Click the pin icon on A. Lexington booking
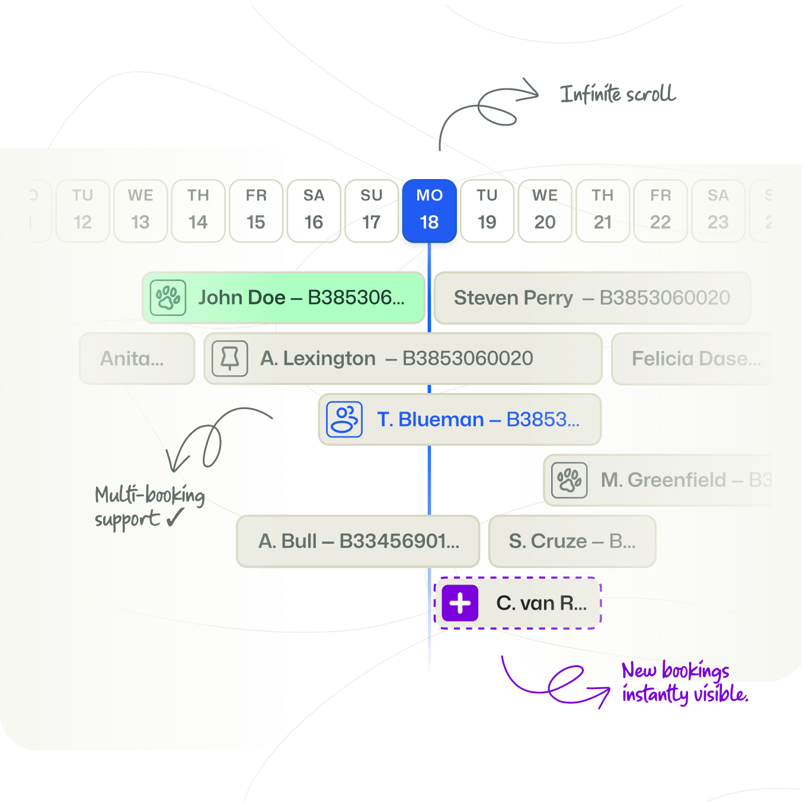Image resolution: width=806 pixels, height=804 pixels. [230, 359]
